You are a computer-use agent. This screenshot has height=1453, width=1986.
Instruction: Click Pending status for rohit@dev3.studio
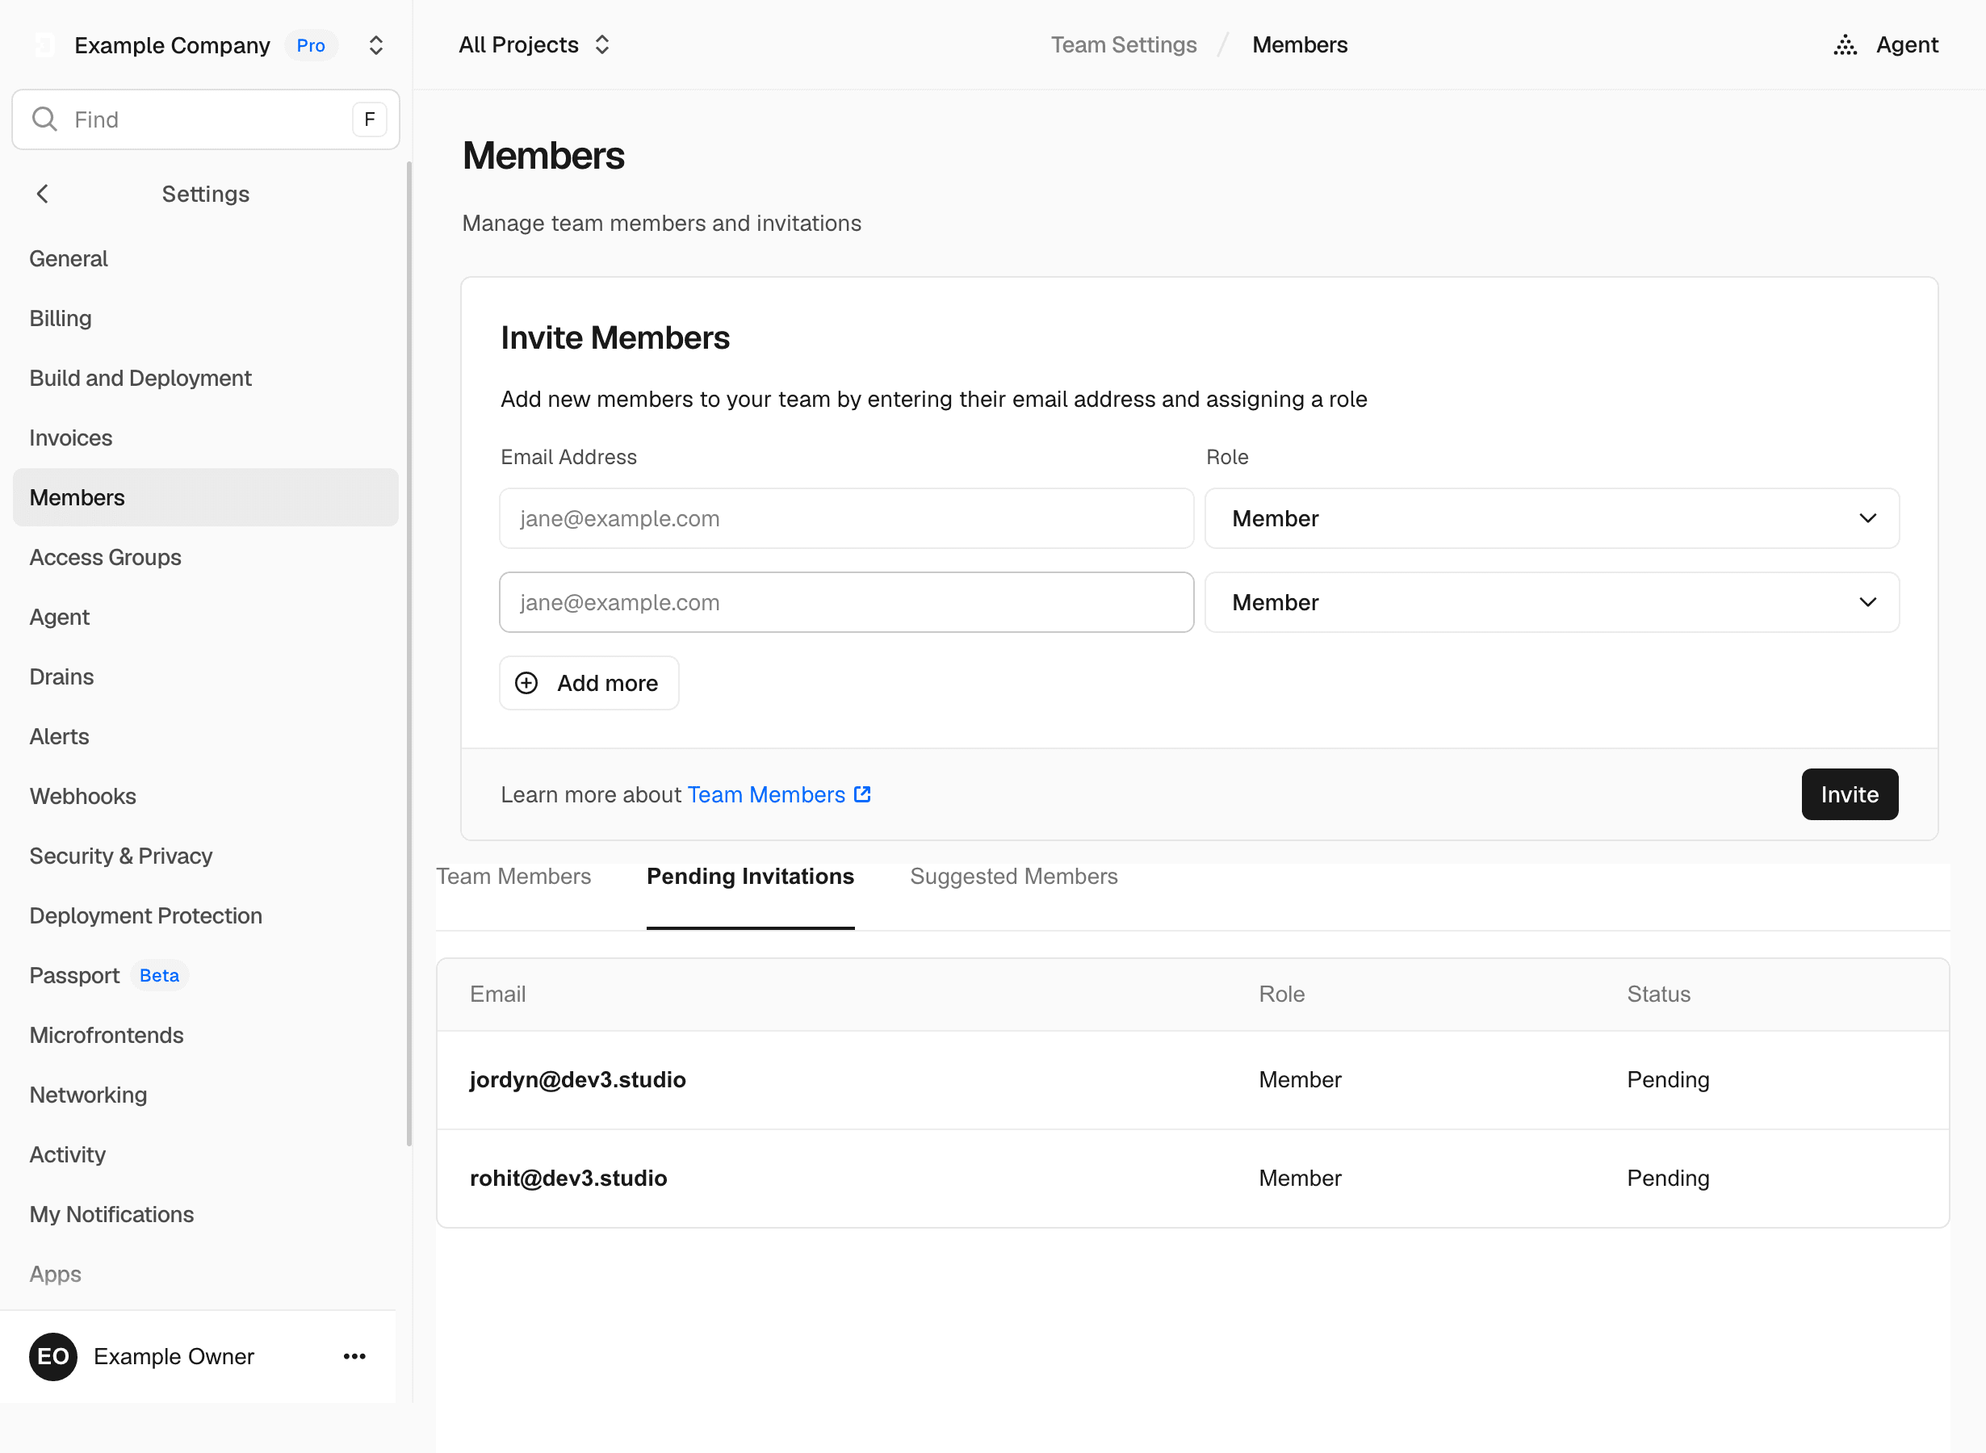coord(1668,1179)
